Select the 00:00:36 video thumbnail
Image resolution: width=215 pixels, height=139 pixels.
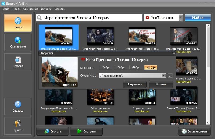pyautogui.click(x=187, y=66)
